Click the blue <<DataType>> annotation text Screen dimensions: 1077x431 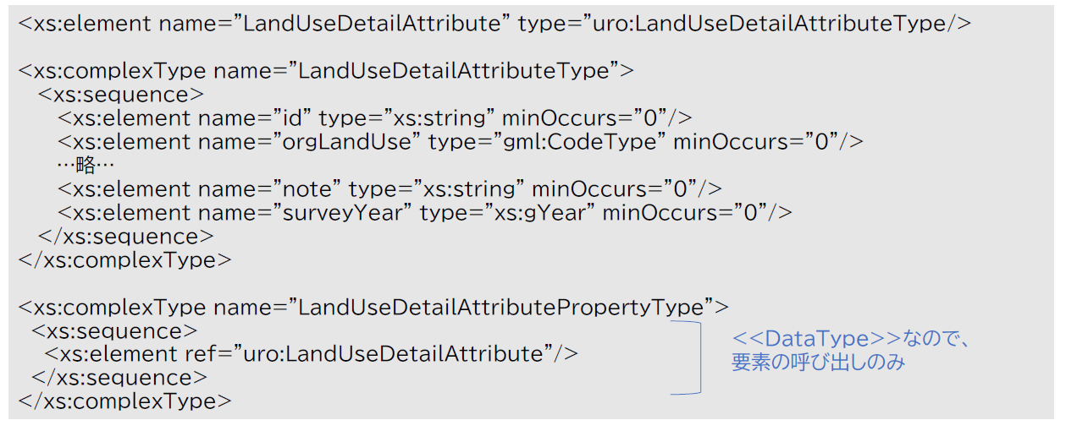(x=850, y=351)
